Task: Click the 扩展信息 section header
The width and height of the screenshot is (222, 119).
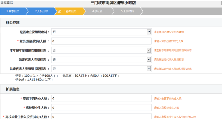Action: click(x=13, y=89)
